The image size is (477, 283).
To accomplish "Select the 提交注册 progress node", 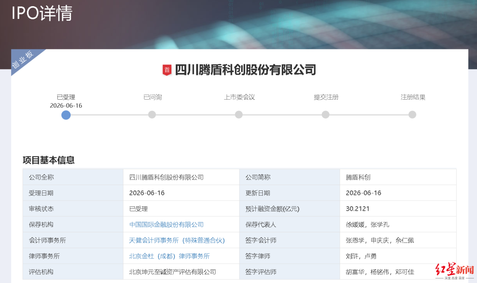I will (326, 115).
